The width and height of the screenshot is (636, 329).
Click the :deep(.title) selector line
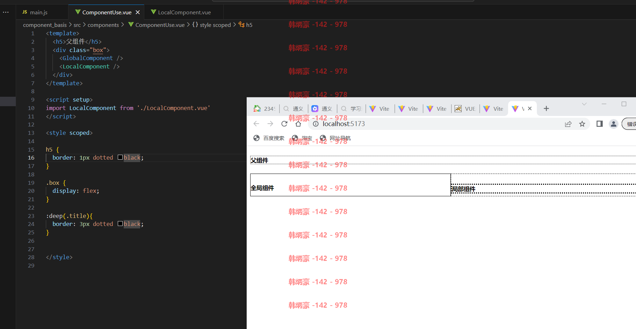pyautogui.click(x=69, y=216)
